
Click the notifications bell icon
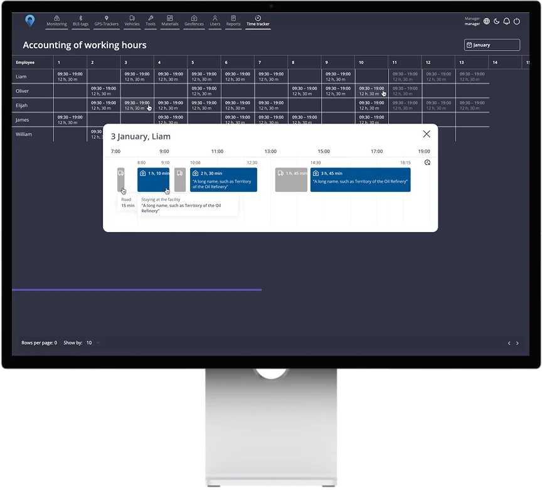click(x=506, y=21)
